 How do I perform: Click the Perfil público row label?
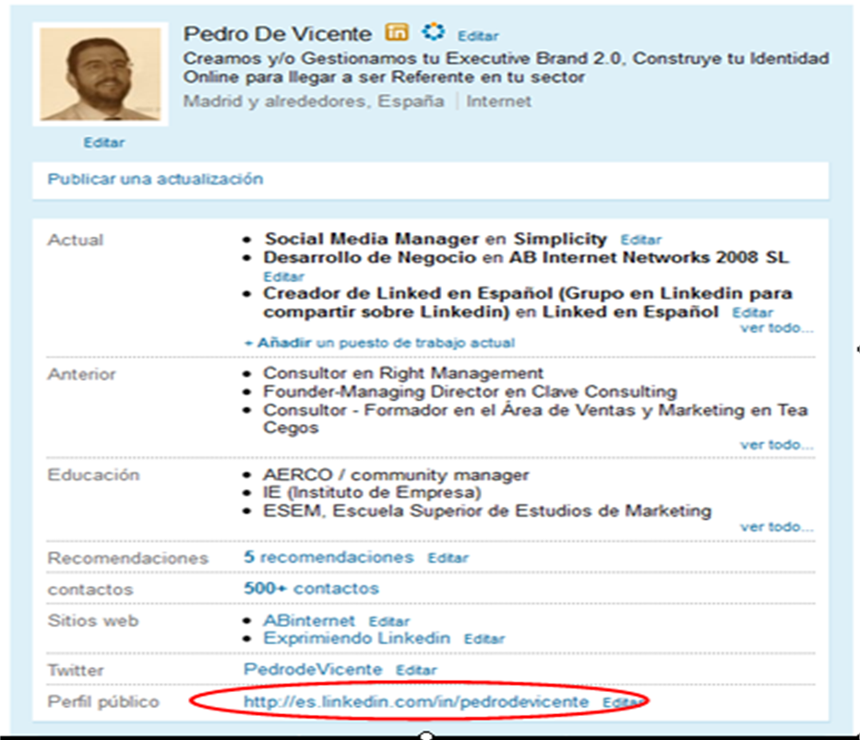[103, 701]
